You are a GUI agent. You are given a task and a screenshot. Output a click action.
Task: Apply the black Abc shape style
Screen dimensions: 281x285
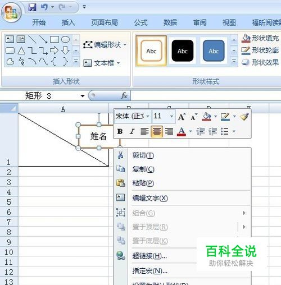pos(183,51)
